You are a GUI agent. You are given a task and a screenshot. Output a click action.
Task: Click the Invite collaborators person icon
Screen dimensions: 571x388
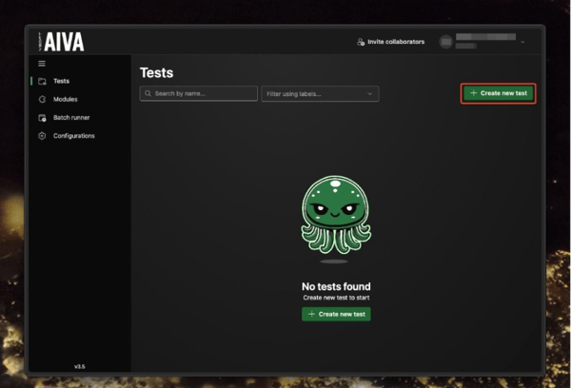coord(361,42)
